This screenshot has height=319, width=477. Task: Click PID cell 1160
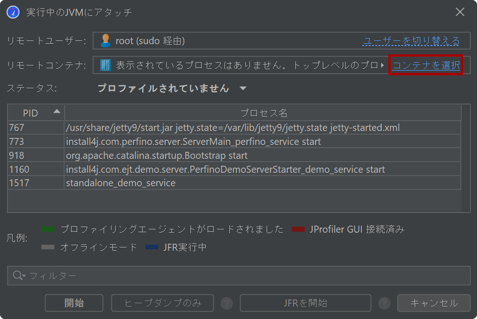point(36,169)
